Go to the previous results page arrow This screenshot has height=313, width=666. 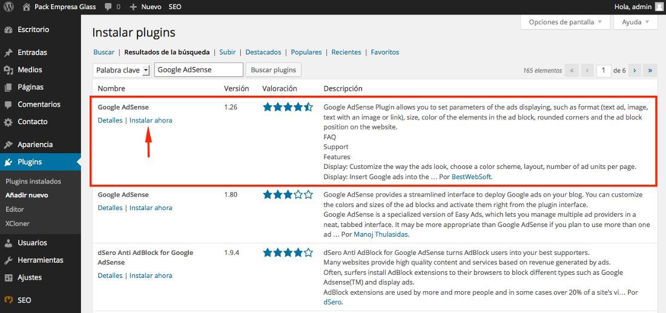tap(587, 70)
